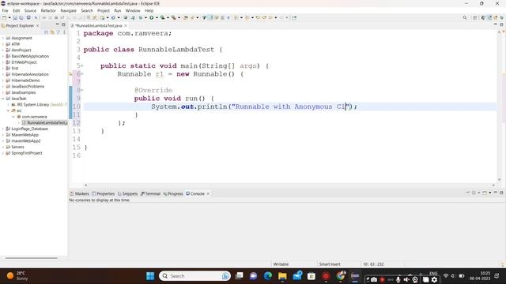
Task: Collapse the src folder node
Action: click(x=9, y=110)
